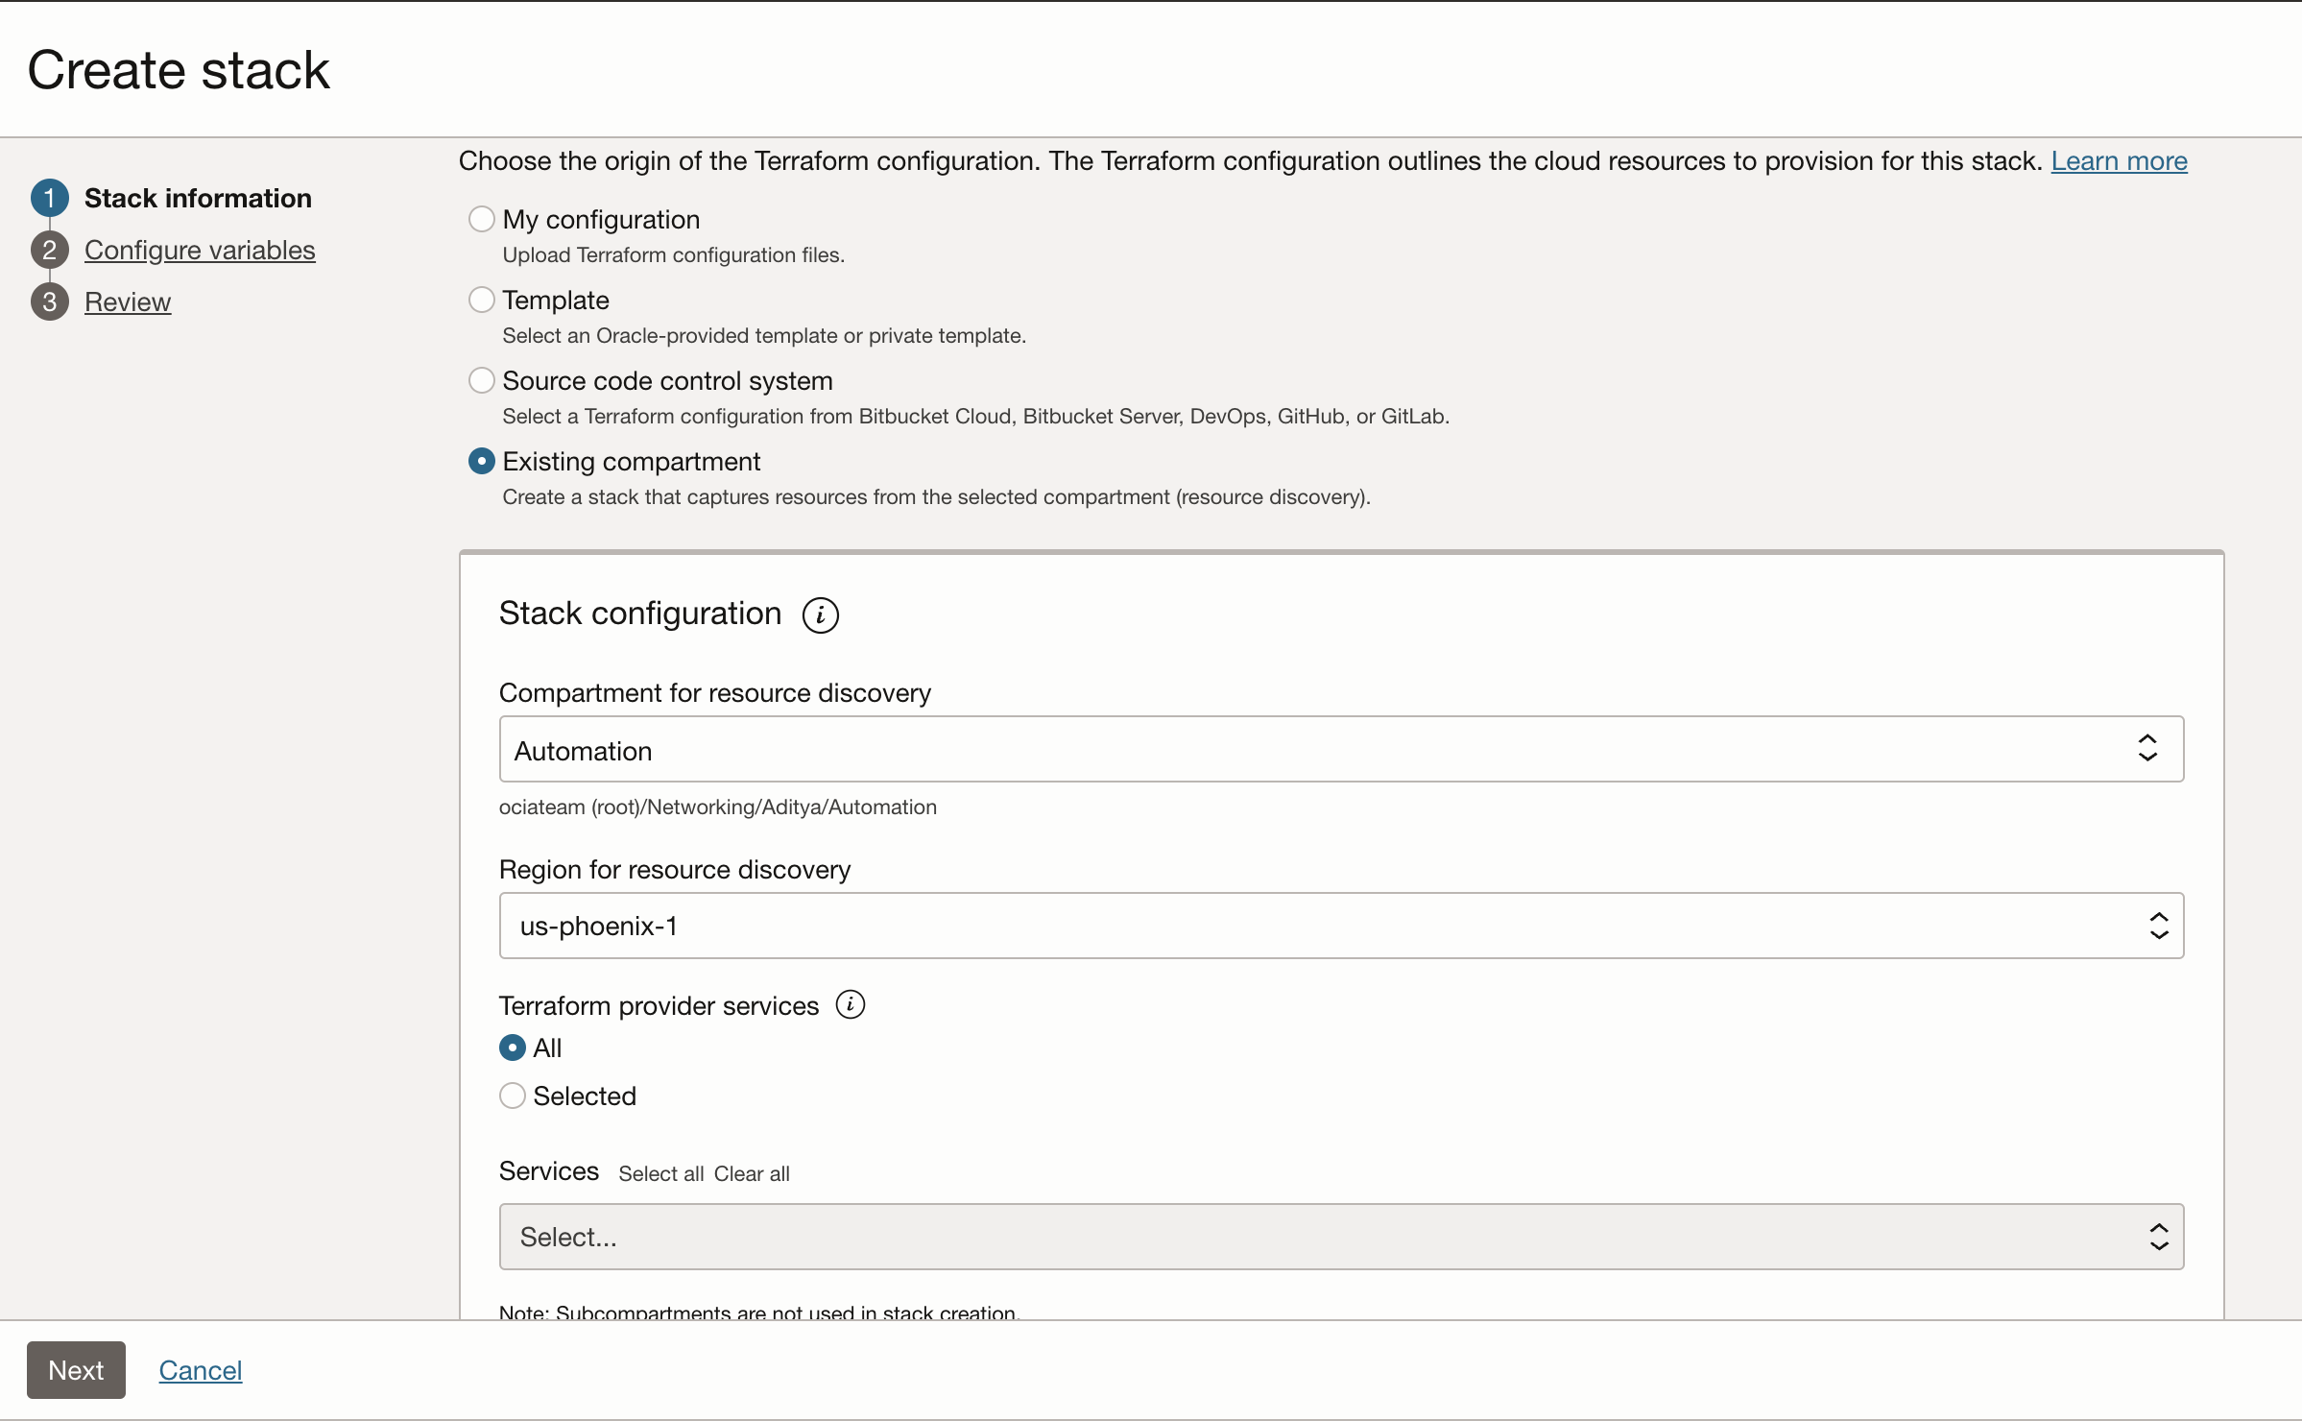Switch provider services to Selected
Screen dimensions: 2302x1421
click(513, 1096)
